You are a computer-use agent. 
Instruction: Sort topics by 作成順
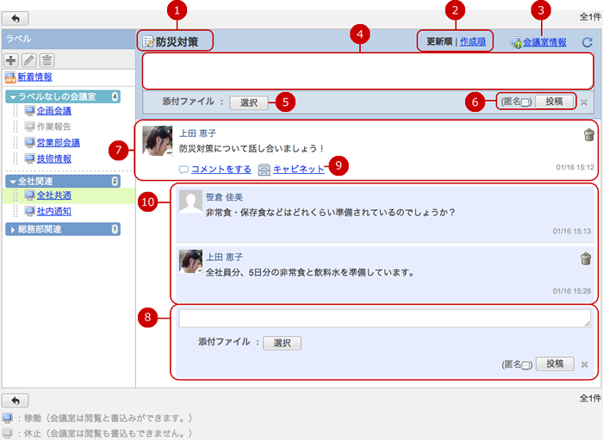coord(473,41)
